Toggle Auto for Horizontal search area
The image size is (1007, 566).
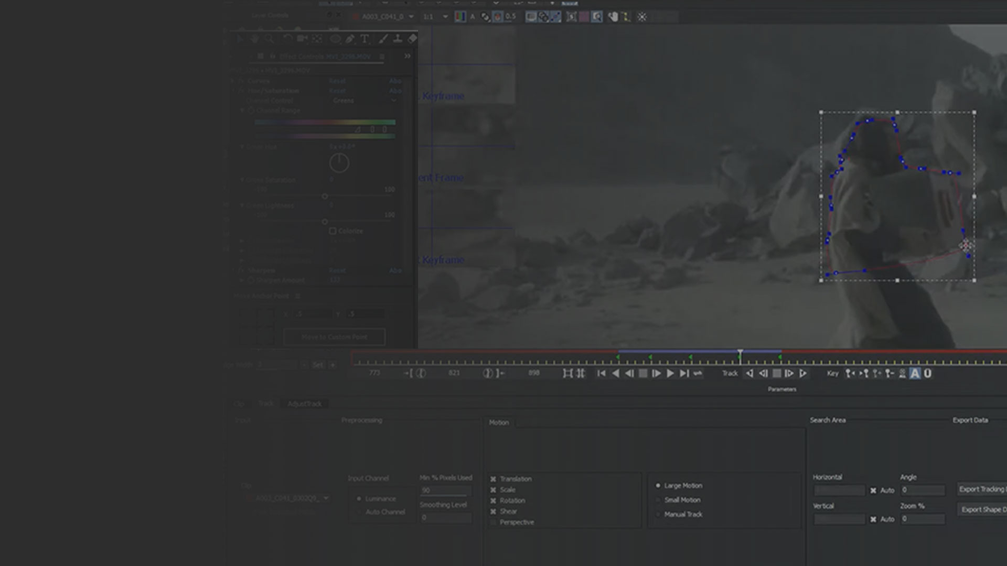click(873, 491)
